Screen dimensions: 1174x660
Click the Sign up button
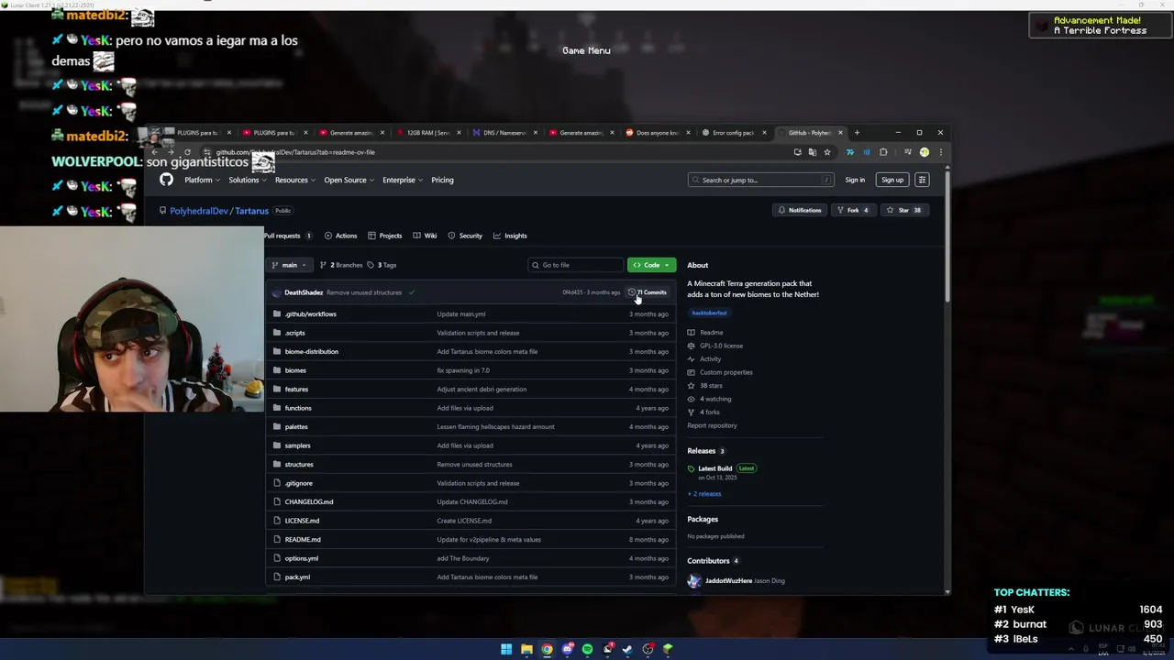tap(892, 180)
